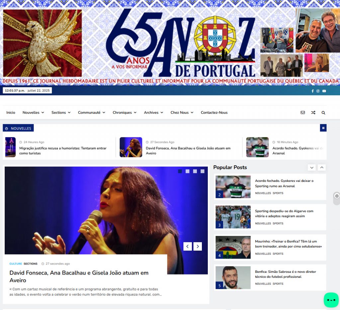Click the A Voz de Portugal logo

[181, 43]
